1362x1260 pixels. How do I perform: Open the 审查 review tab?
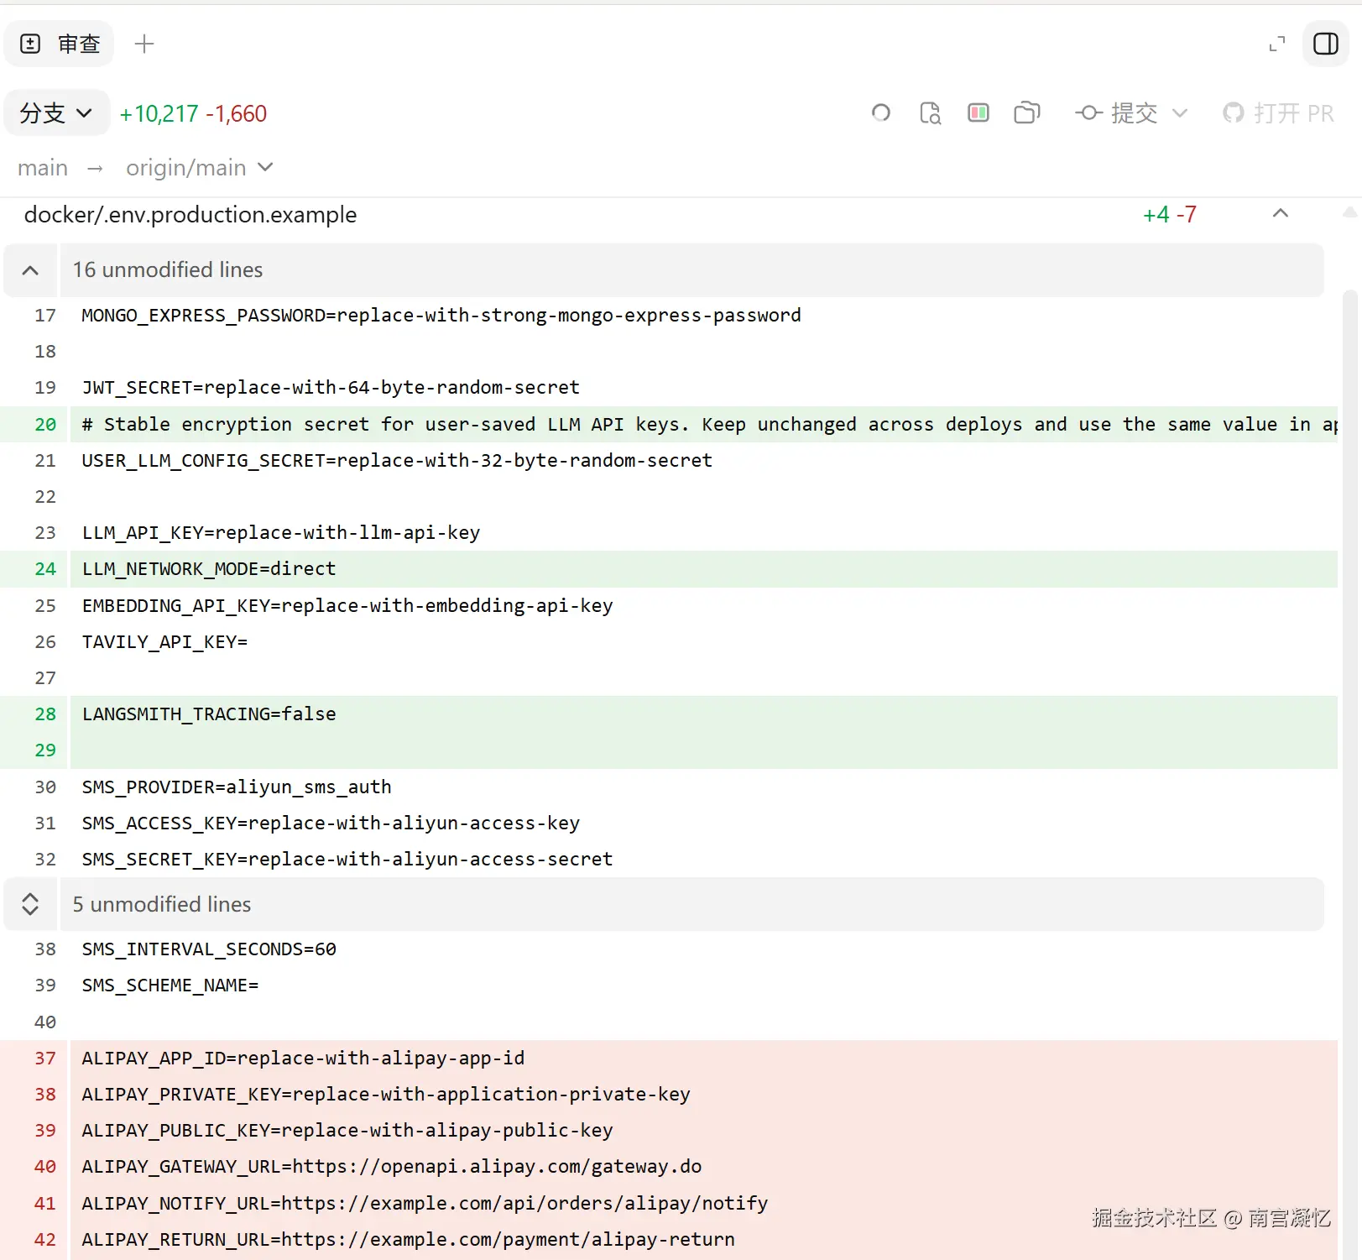click(x=60, y=44)
